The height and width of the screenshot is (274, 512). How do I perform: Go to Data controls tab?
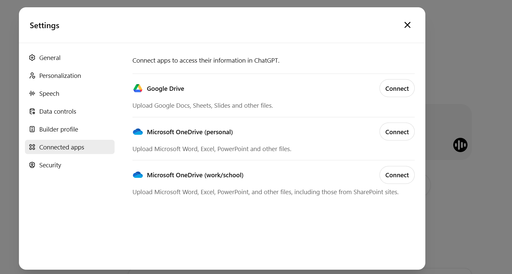[x=70, y=111]
